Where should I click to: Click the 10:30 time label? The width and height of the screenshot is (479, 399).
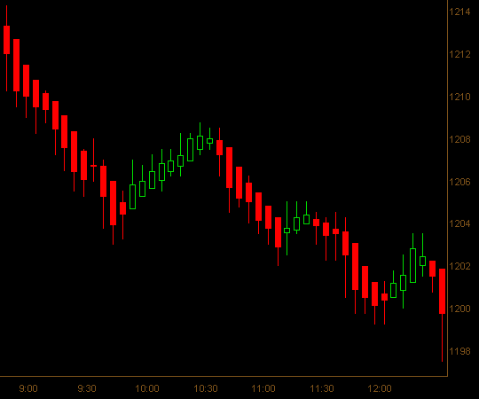pyautogui.click(x=206, y=388)
